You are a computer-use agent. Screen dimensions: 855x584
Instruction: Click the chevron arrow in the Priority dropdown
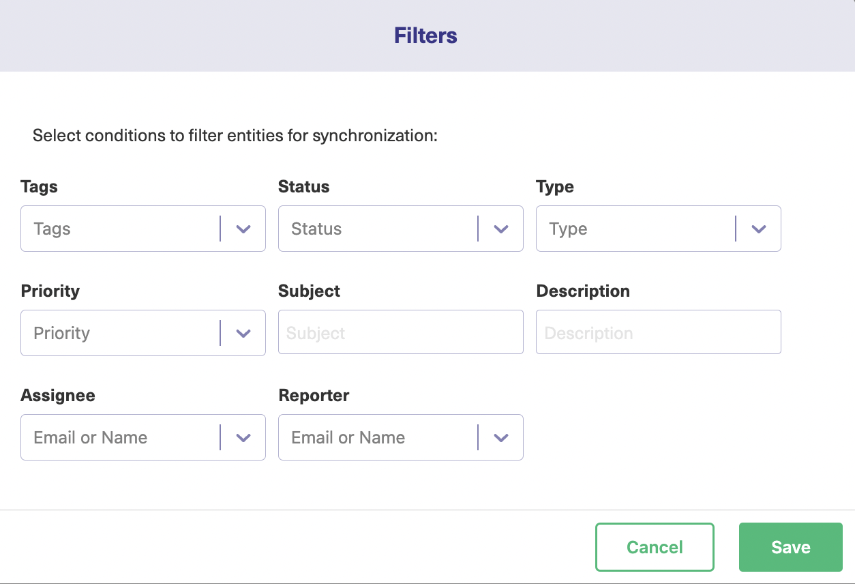tap(243, 334)
